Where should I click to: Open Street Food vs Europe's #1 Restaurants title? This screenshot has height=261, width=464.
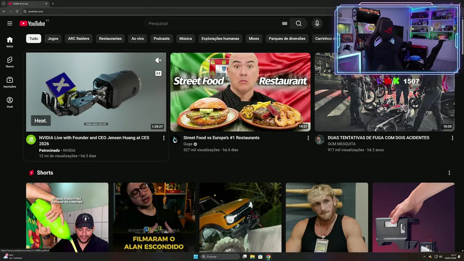click(x=221, y=138)
